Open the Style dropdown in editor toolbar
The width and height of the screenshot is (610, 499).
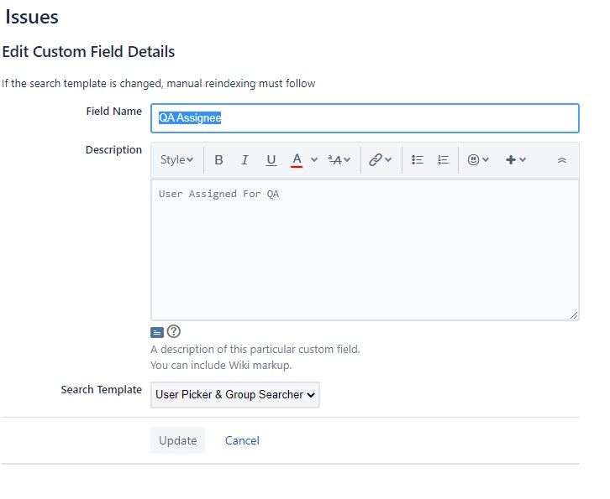(176, 159)
